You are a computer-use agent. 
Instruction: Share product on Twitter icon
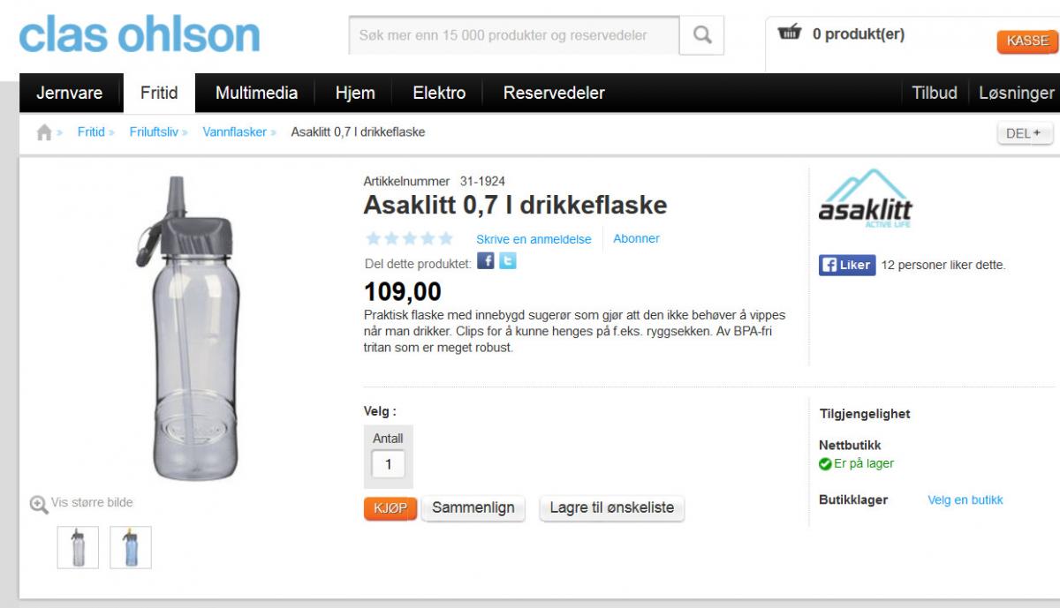pyautogui.click(x=507, y=260)
